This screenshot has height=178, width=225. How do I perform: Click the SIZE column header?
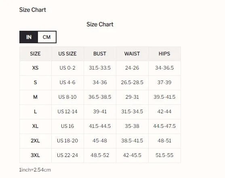click(35, 54)
